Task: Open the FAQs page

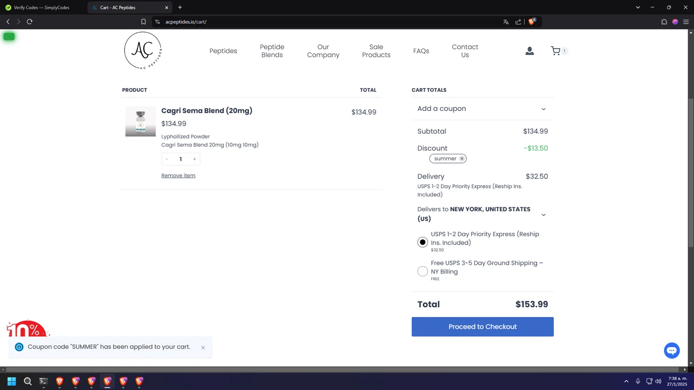Action: click(421, 51)
